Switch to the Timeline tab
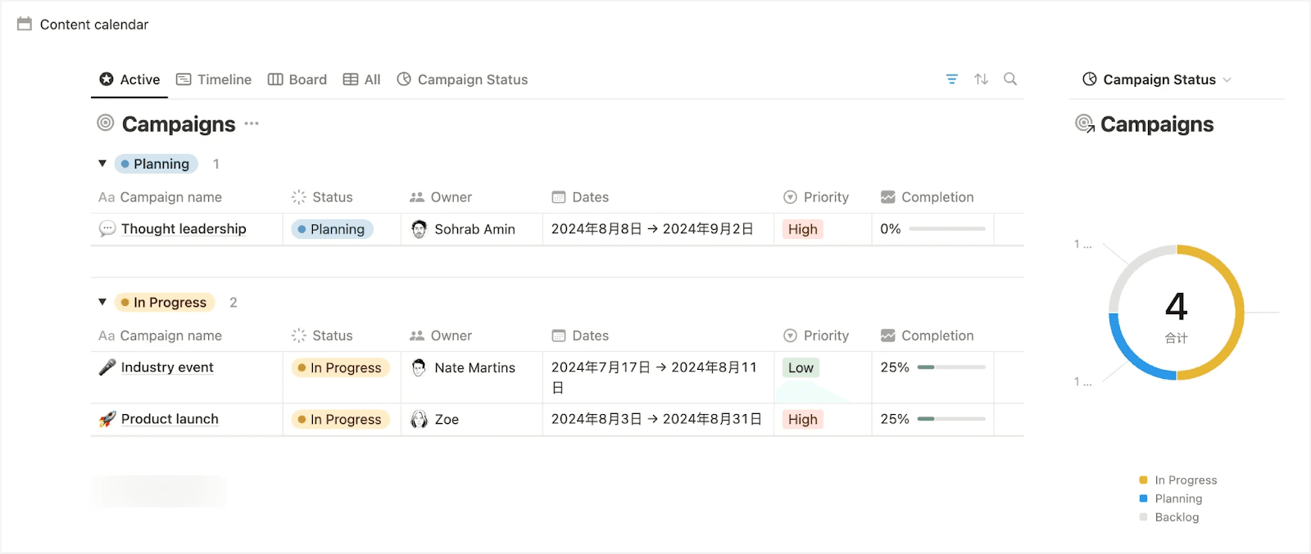 tap(214, 79)
